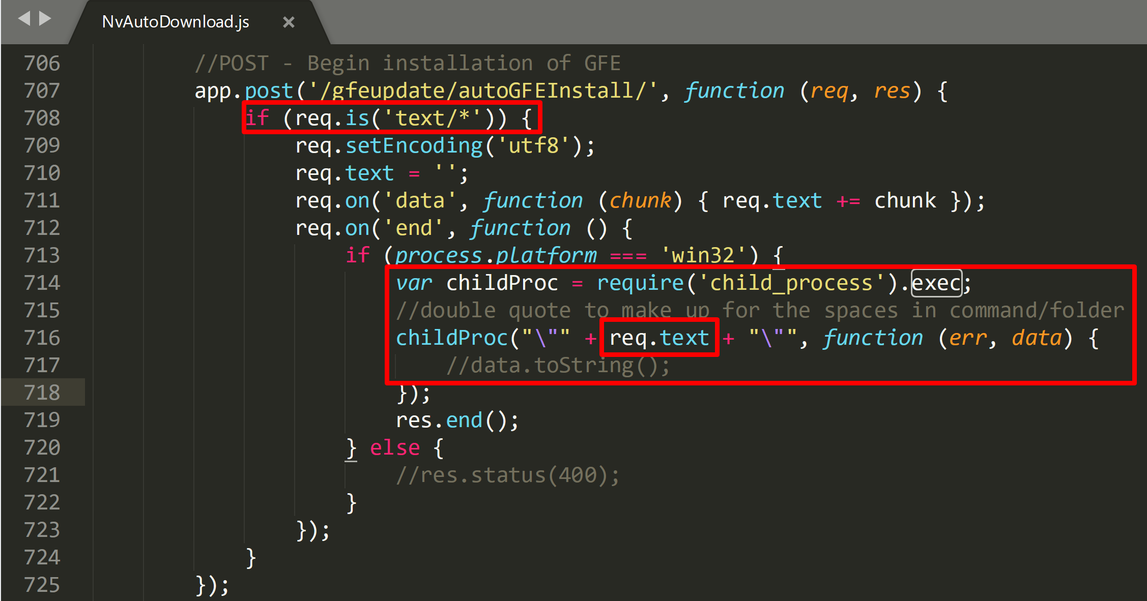Click res.end() call on line 719
The width and height of the screenshot is (1147, 601).
pos(456,420)
